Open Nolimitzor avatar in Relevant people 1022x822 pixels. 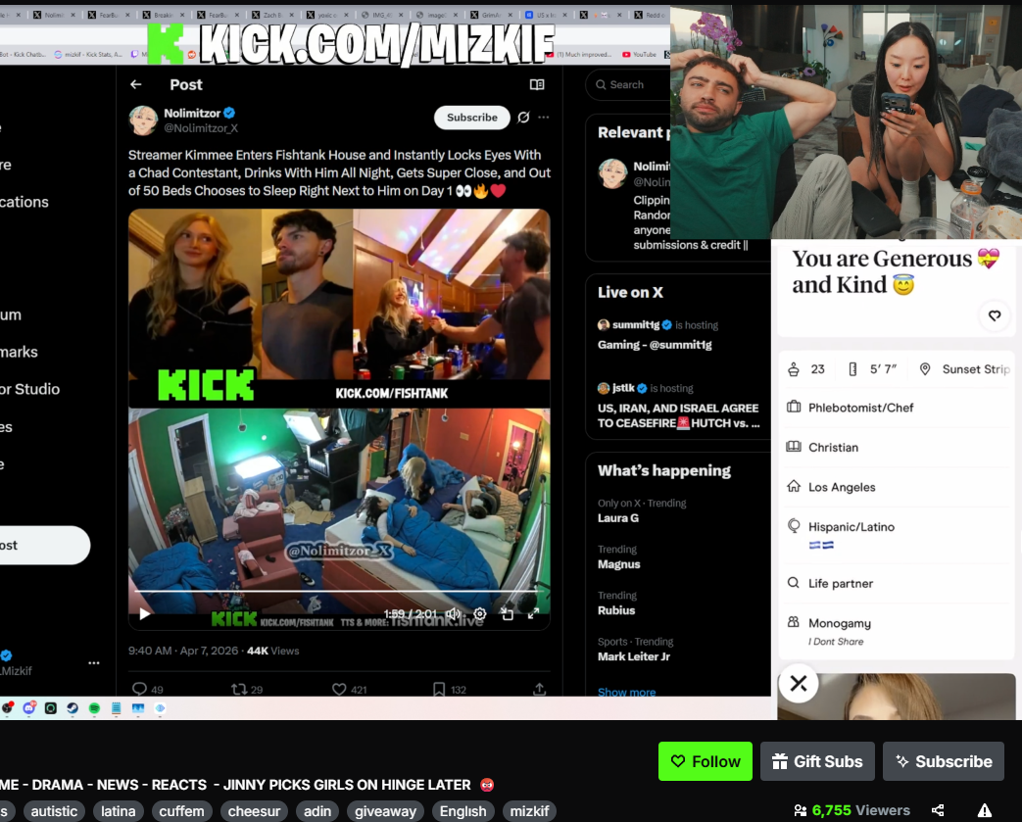point(612,173)
